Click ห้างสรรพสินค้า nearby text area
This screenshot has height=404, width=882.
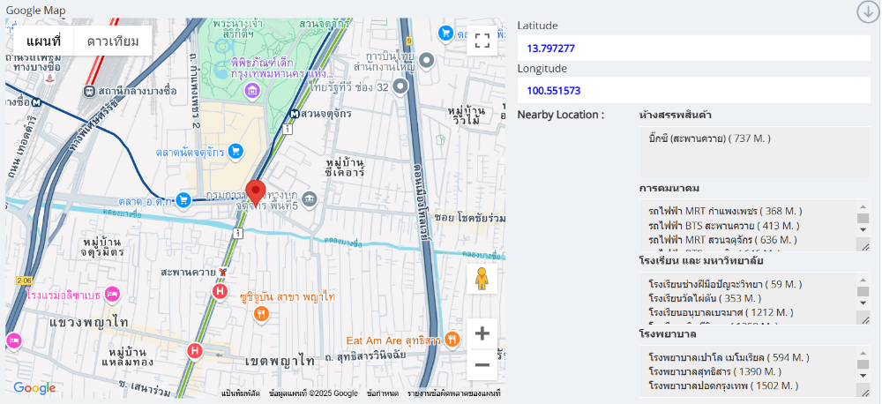(x=754, y=153)
